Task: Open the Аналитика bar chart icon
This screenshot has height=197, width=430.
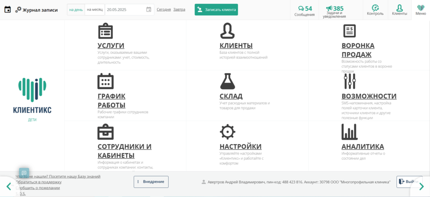Action: coord(349,132)
